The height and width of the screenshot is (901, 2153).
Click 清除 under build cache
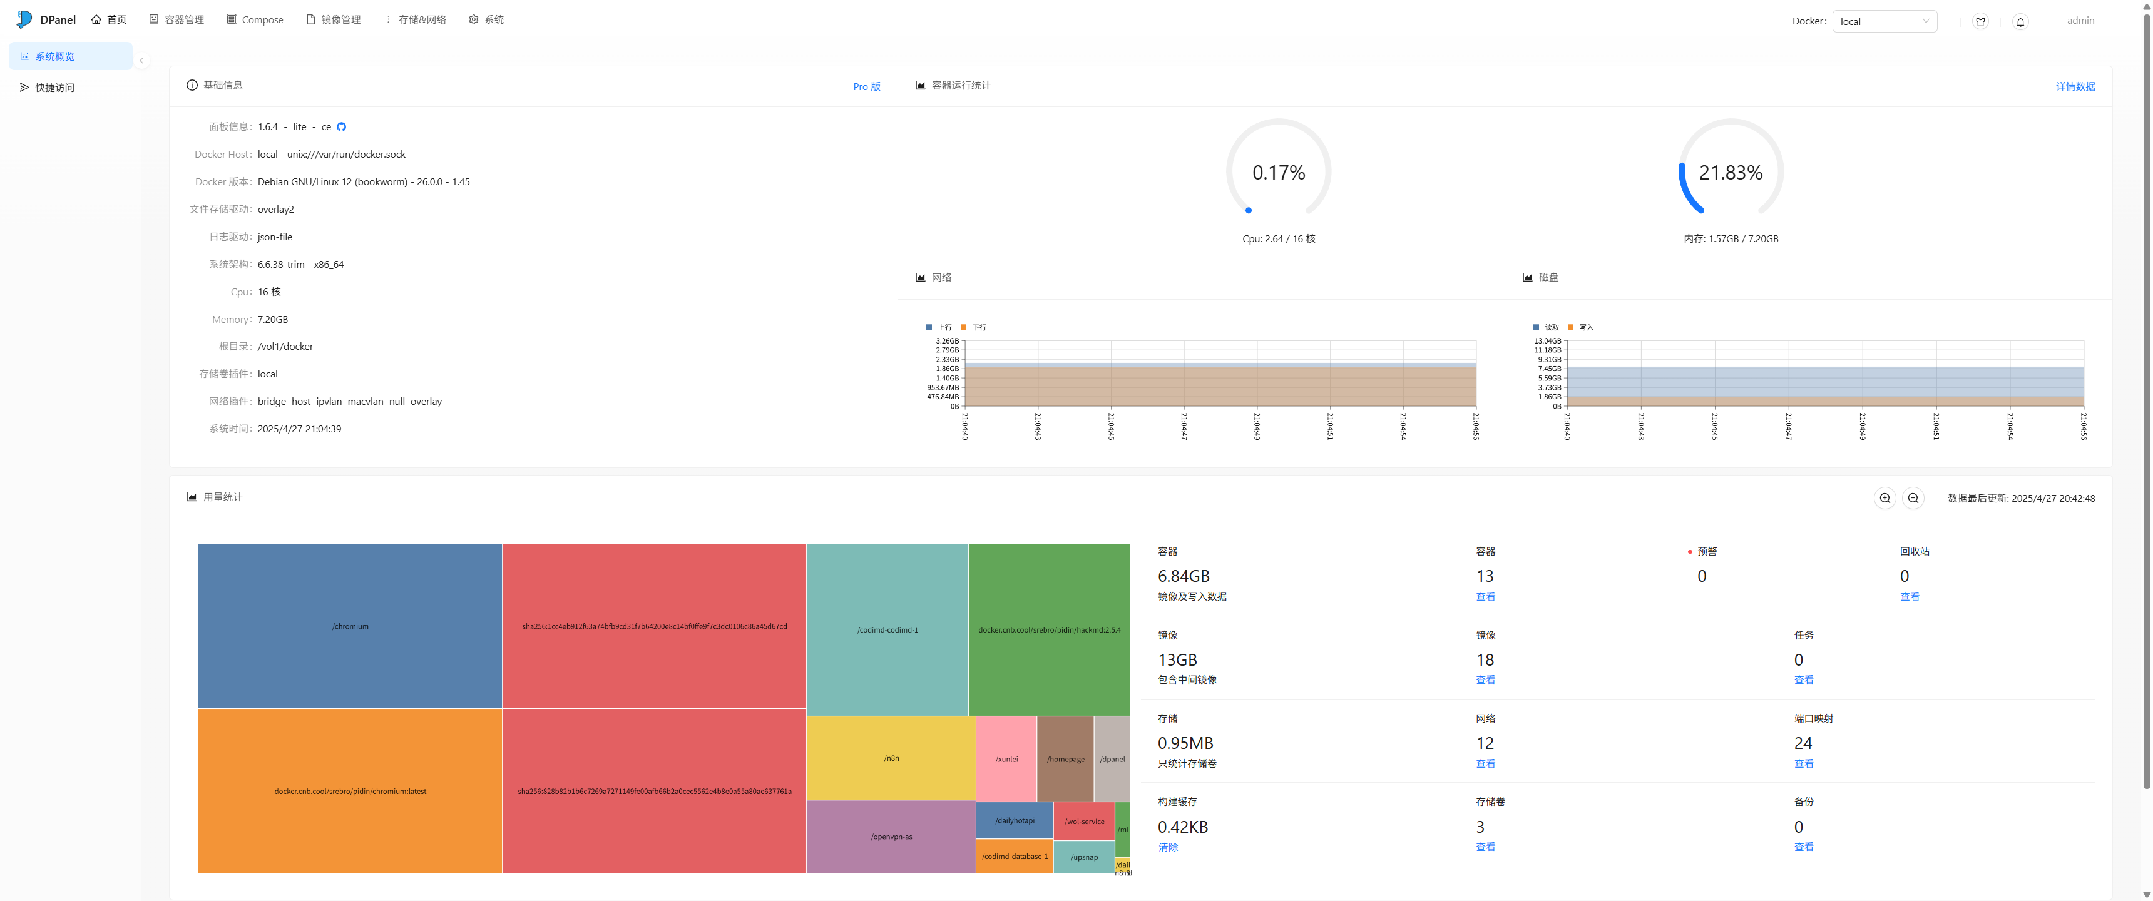click(x=1168, y=847)
